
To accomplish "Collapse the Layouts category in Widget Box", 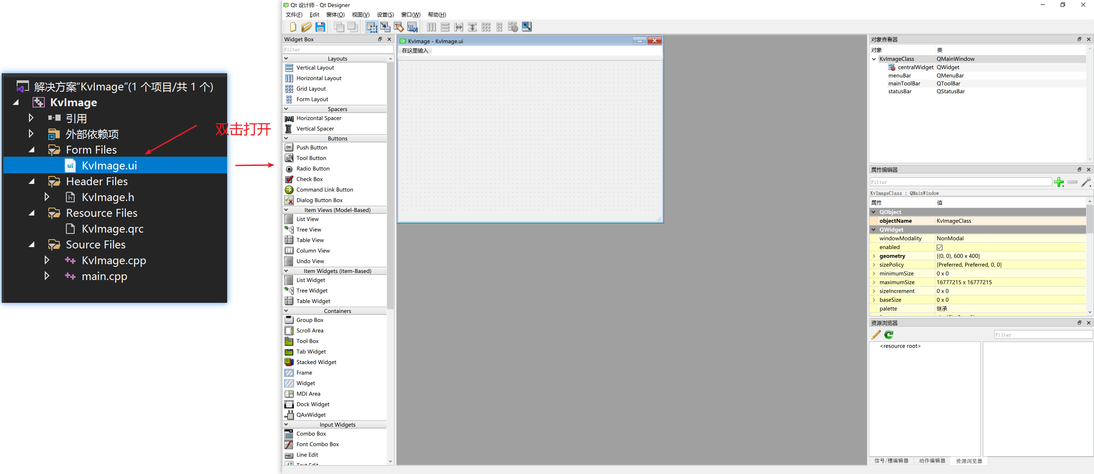I will (x=286, y=58).
